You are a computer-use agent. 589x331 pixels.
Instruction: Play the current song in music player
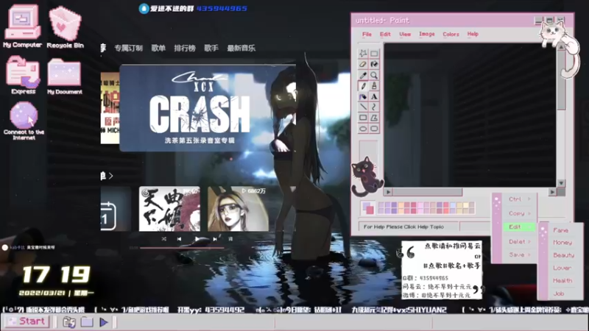[x=197, y=238]
